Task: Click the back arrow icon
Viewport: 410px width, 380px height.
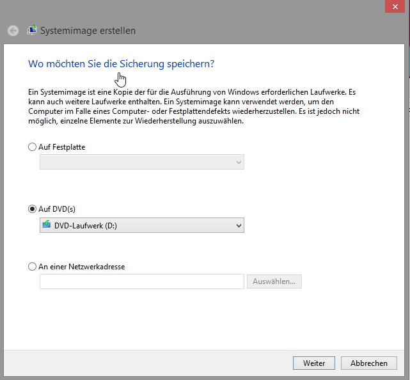Action: point(13,31)
